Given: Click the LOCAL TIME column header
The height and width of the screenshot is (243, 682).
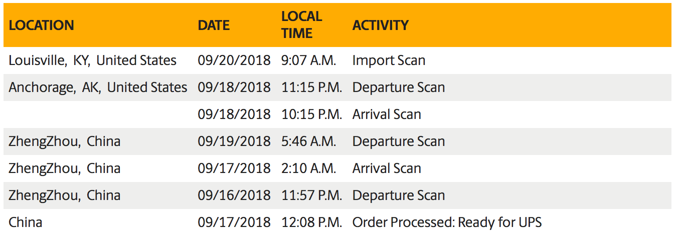Looking at the screenshot, I should click(x=301, y=25).
